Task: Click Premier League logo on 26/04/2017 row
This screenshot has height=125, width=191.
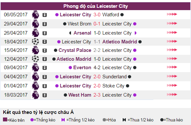Action: coord(35,33)
